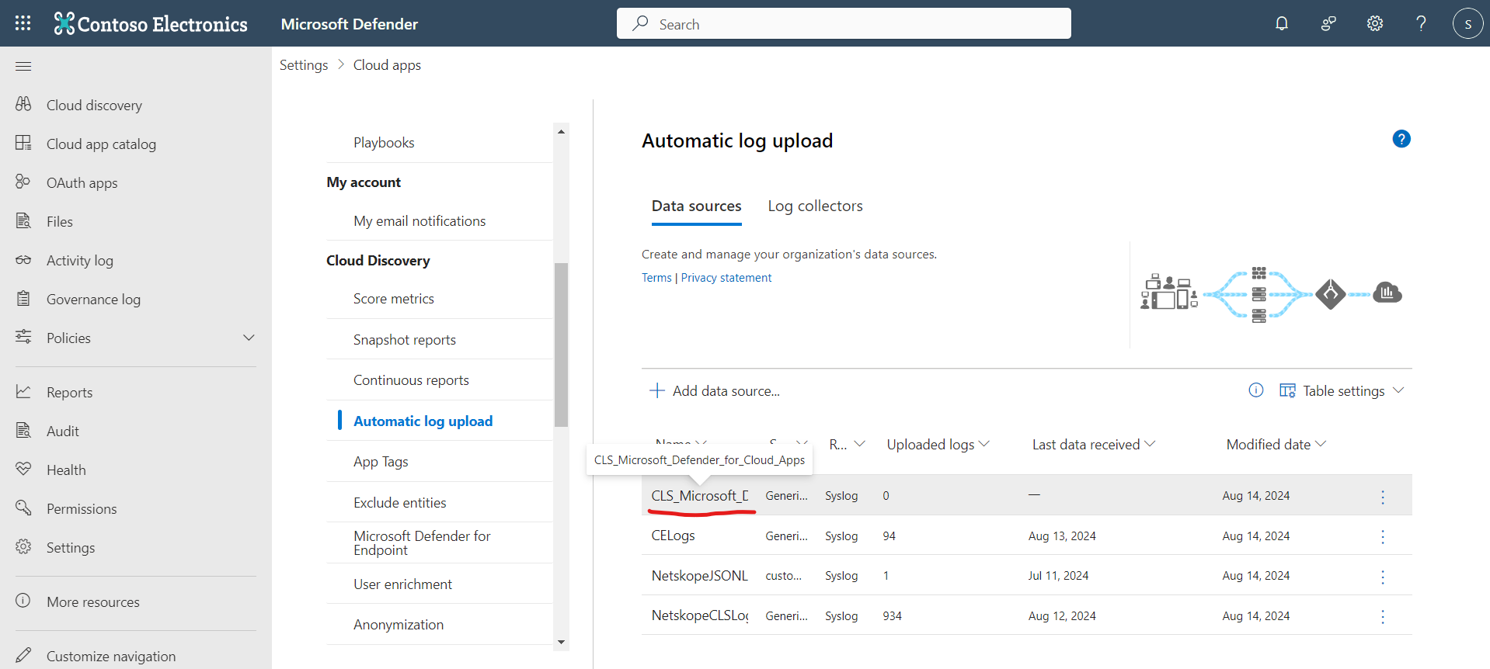
Task: Click the settings menu scroll down arrow
Action: (561, 643)
